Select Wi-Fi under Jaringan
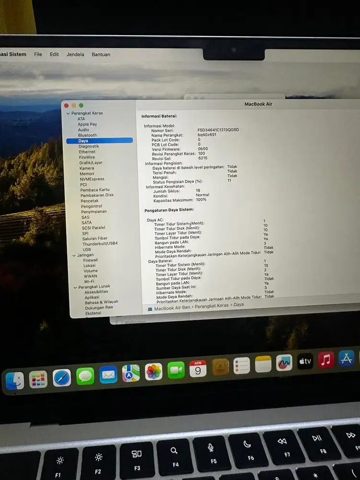 coord(89,282)
